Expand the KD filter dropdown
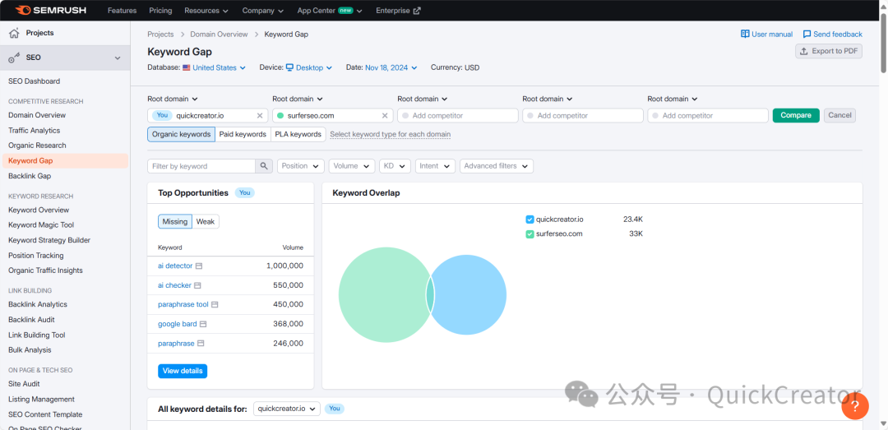 (x=394, y=166)
